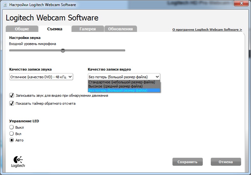Click the microphone input level slider handle
Image resolution: width=251 pixels, height=175 pixels.
63,50
